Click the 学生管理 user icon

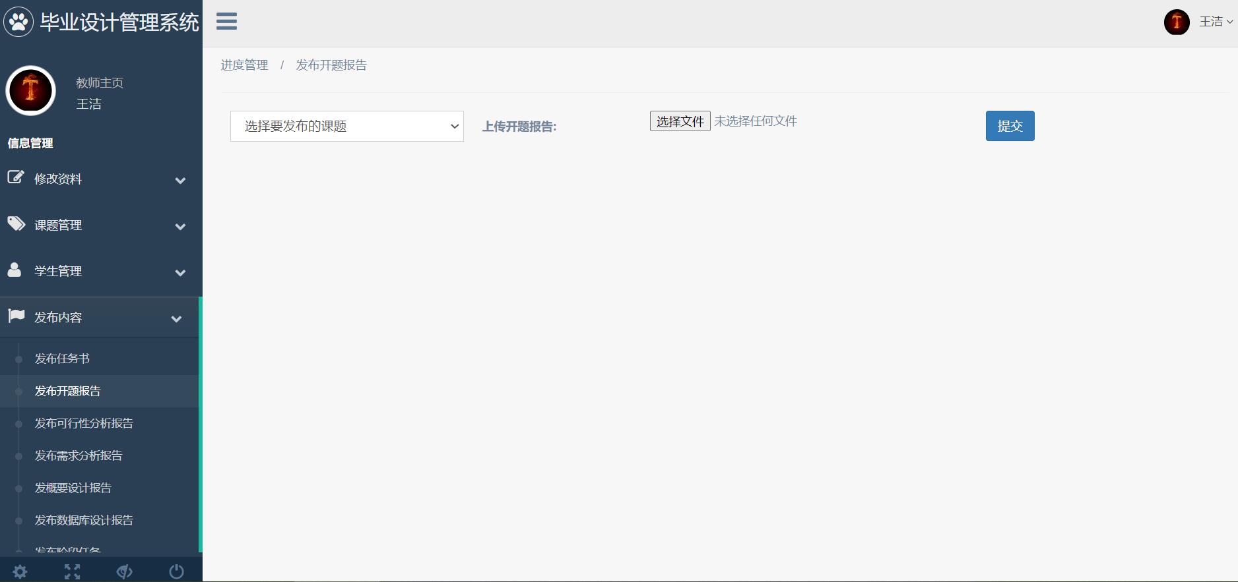pyautogui.click(x=15, y=270)
